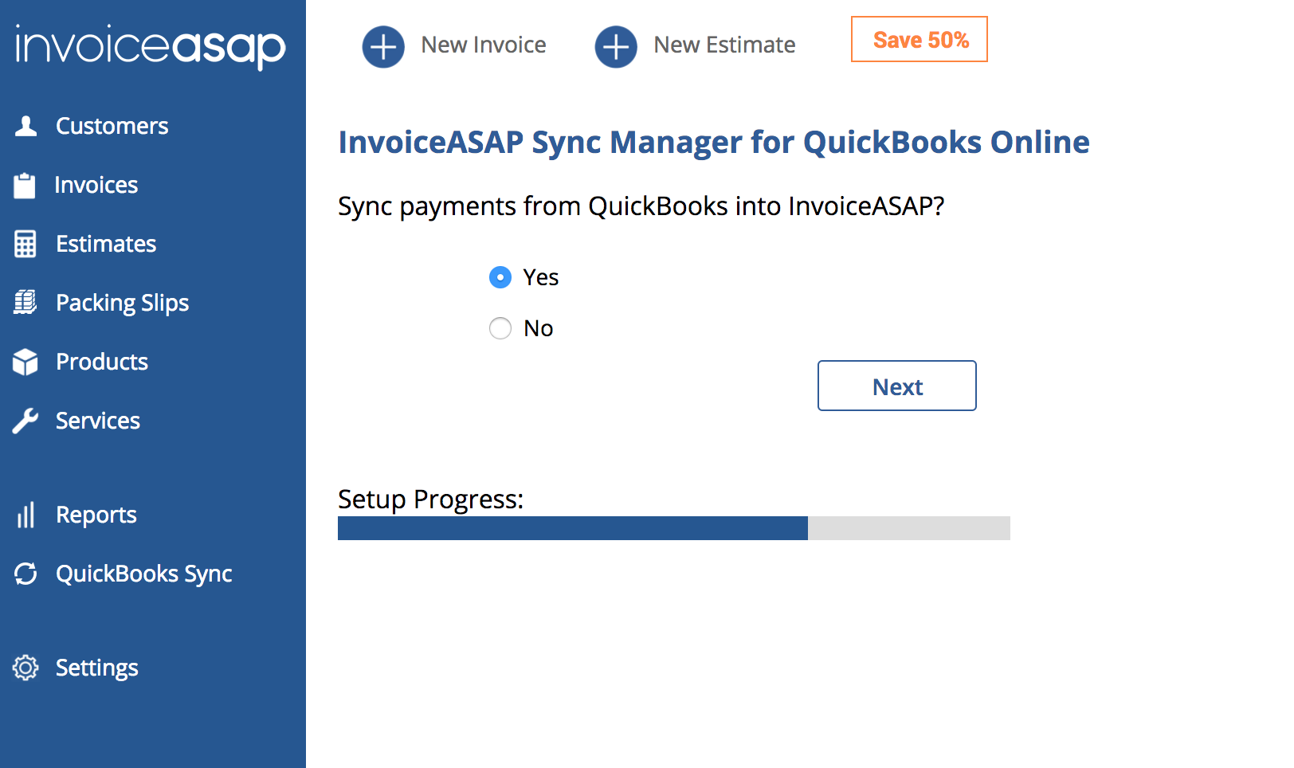Click the Customers person icon
Image resolution: width=1294 pixels, height=768 pixels.
click(x=25, y=126)
